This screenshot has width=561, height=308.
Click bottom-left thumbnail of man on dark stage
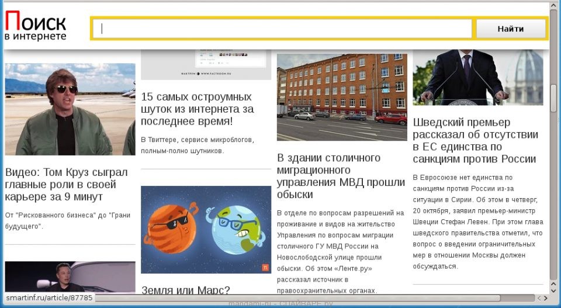[x=70, y=276]
